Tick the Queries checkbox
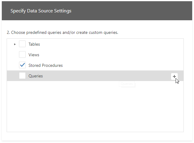194x143 pixels. click(x=22, y=76)
